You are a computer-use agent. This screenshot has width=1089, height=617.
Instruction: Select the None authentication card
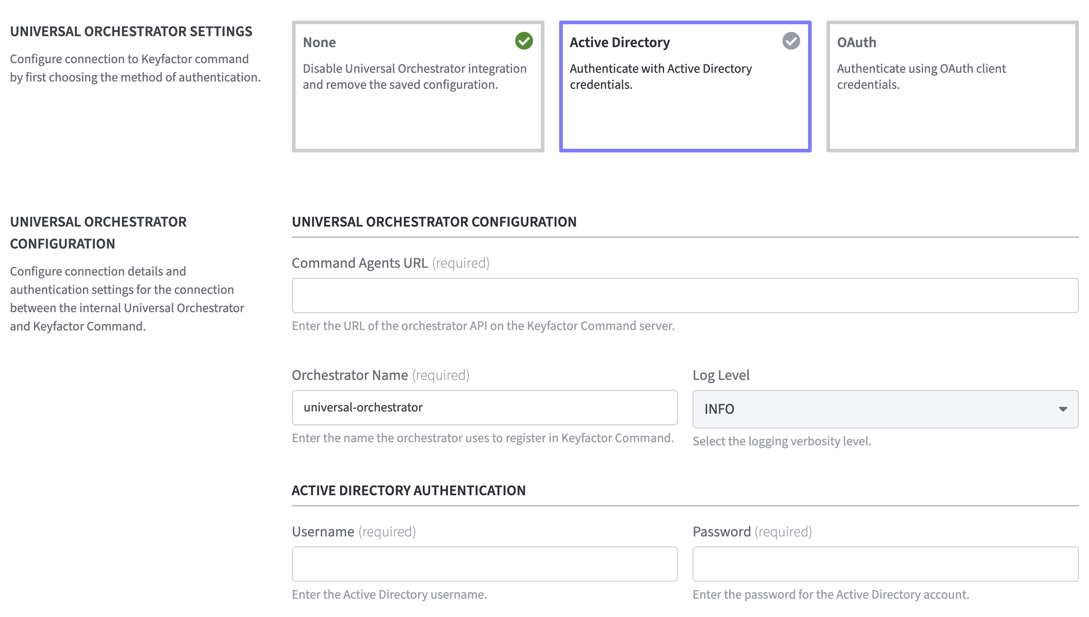pyautogui.click(x=418, y=86)
